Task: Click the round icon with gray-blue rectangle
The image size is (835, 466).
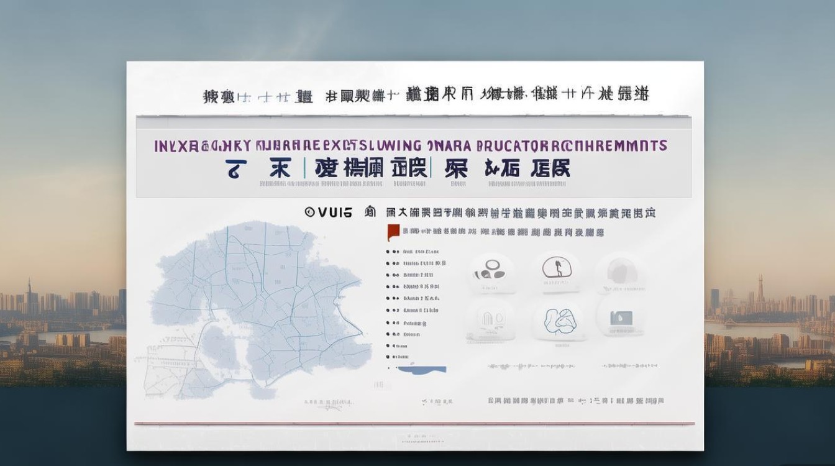Action: (x=621, y=319)
